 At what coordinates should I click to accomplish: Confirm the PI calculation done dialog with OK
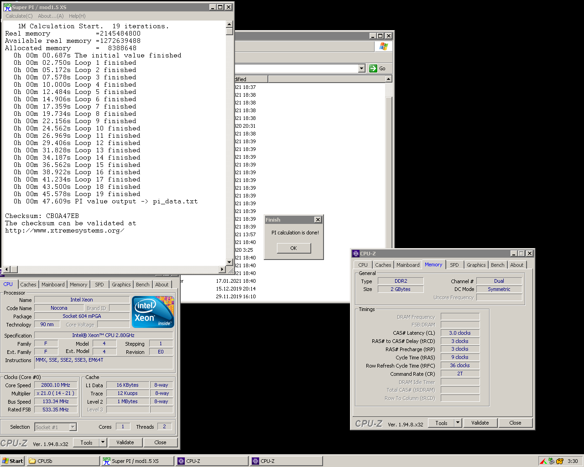pyautogui.click(x=293, y=248)
